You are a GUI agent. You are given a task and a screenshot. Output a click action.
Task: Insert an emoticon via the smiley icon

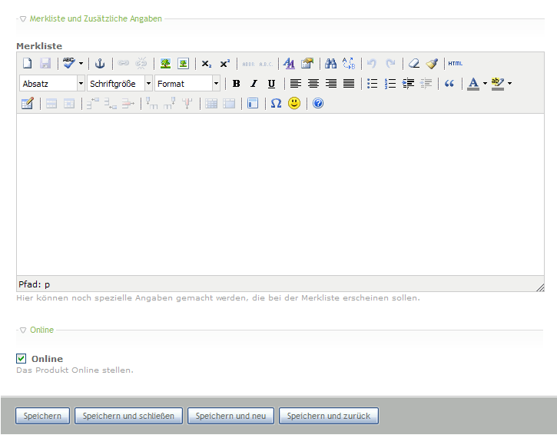pos(294,103)
